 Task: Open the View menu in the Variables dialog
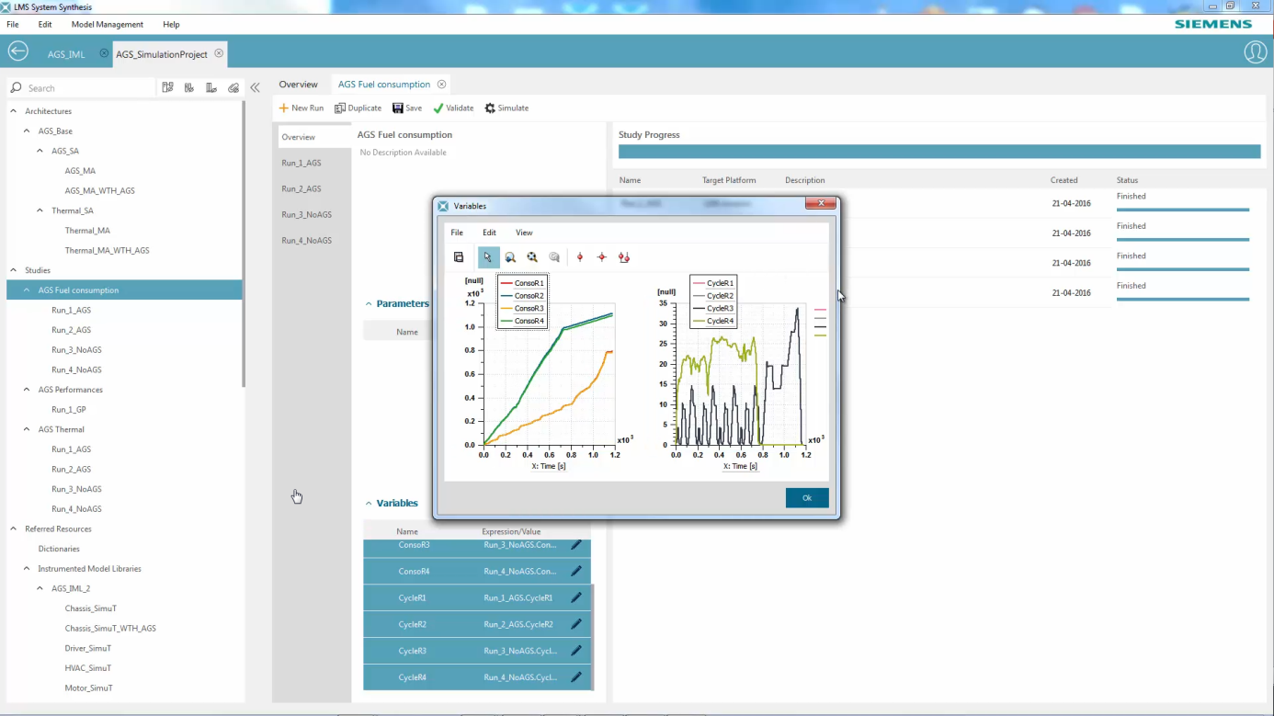(523, 232)
